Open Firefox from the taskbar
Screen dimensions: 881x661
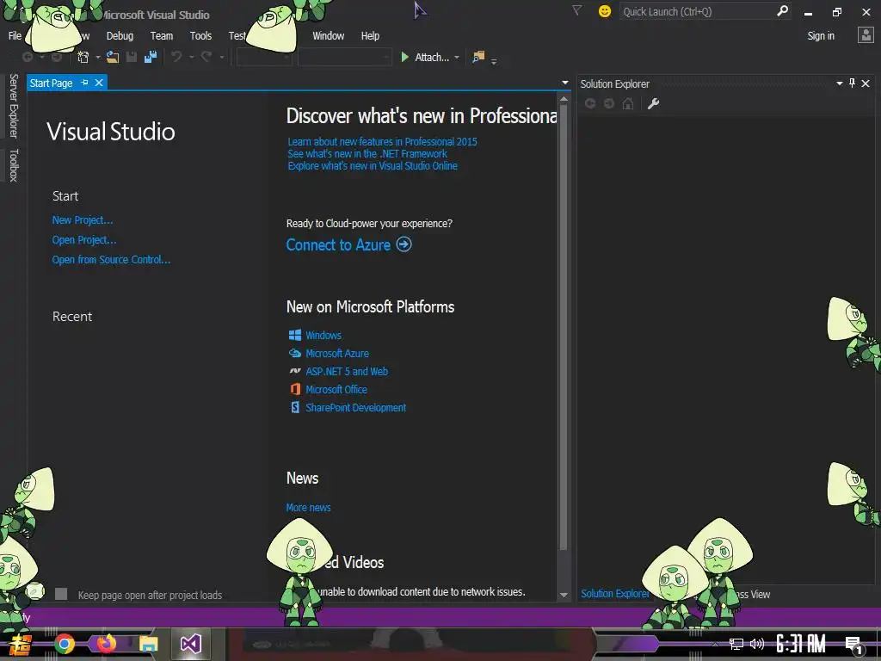(106, 644)
